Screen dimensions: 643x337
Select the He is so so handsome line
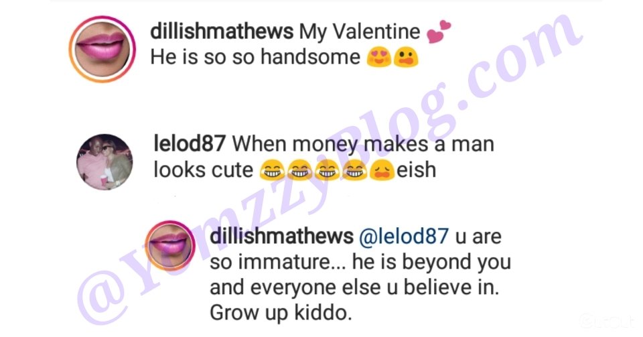pos(255,57)
